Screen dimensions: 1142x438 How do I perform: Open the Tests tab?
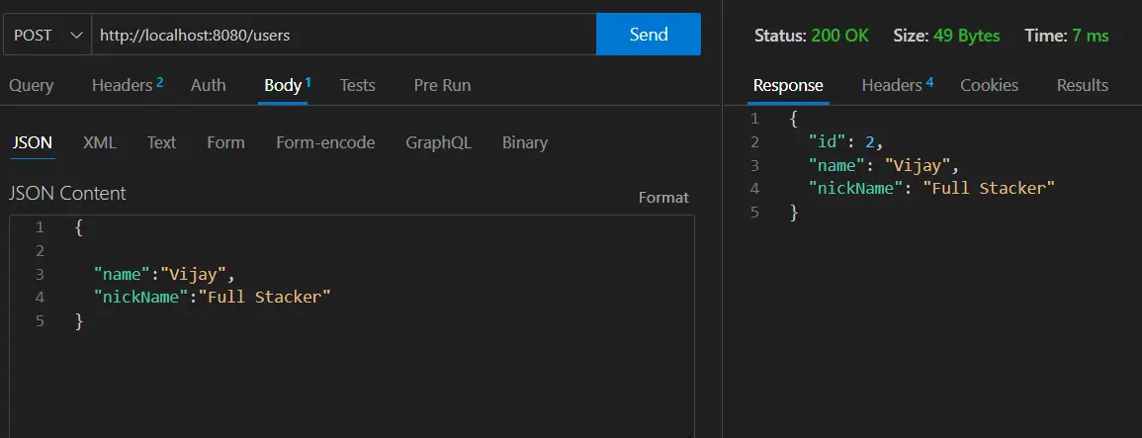coord(358,85)
